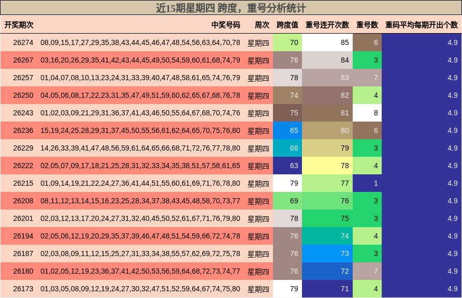The image size is (462, 298).
Task: Click 星期四 in the 26201 row
Action: click(x=258, y=219)
